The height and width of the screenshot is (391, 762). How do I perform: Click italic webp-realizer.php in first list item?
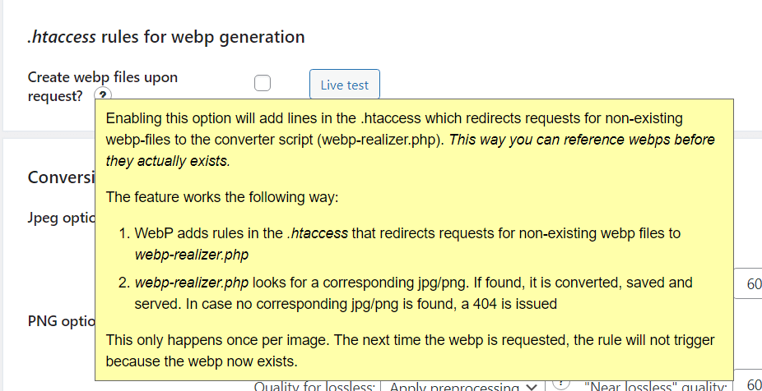pos(192,255)
